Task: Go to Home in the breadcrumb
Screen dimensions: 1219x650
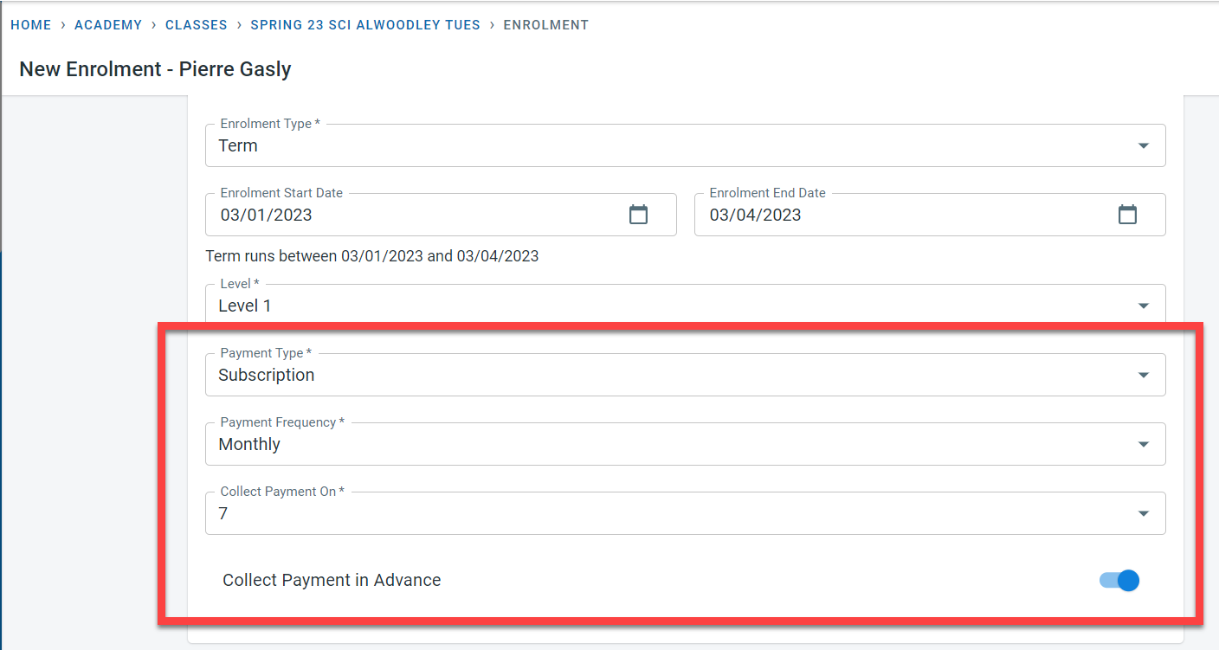Action: point(31,25)
